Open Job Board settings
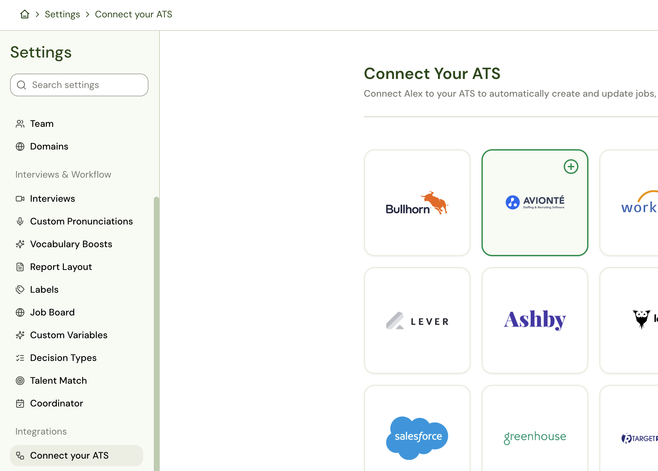The width and height of the screenshot is (658, 471). [52, 312]
